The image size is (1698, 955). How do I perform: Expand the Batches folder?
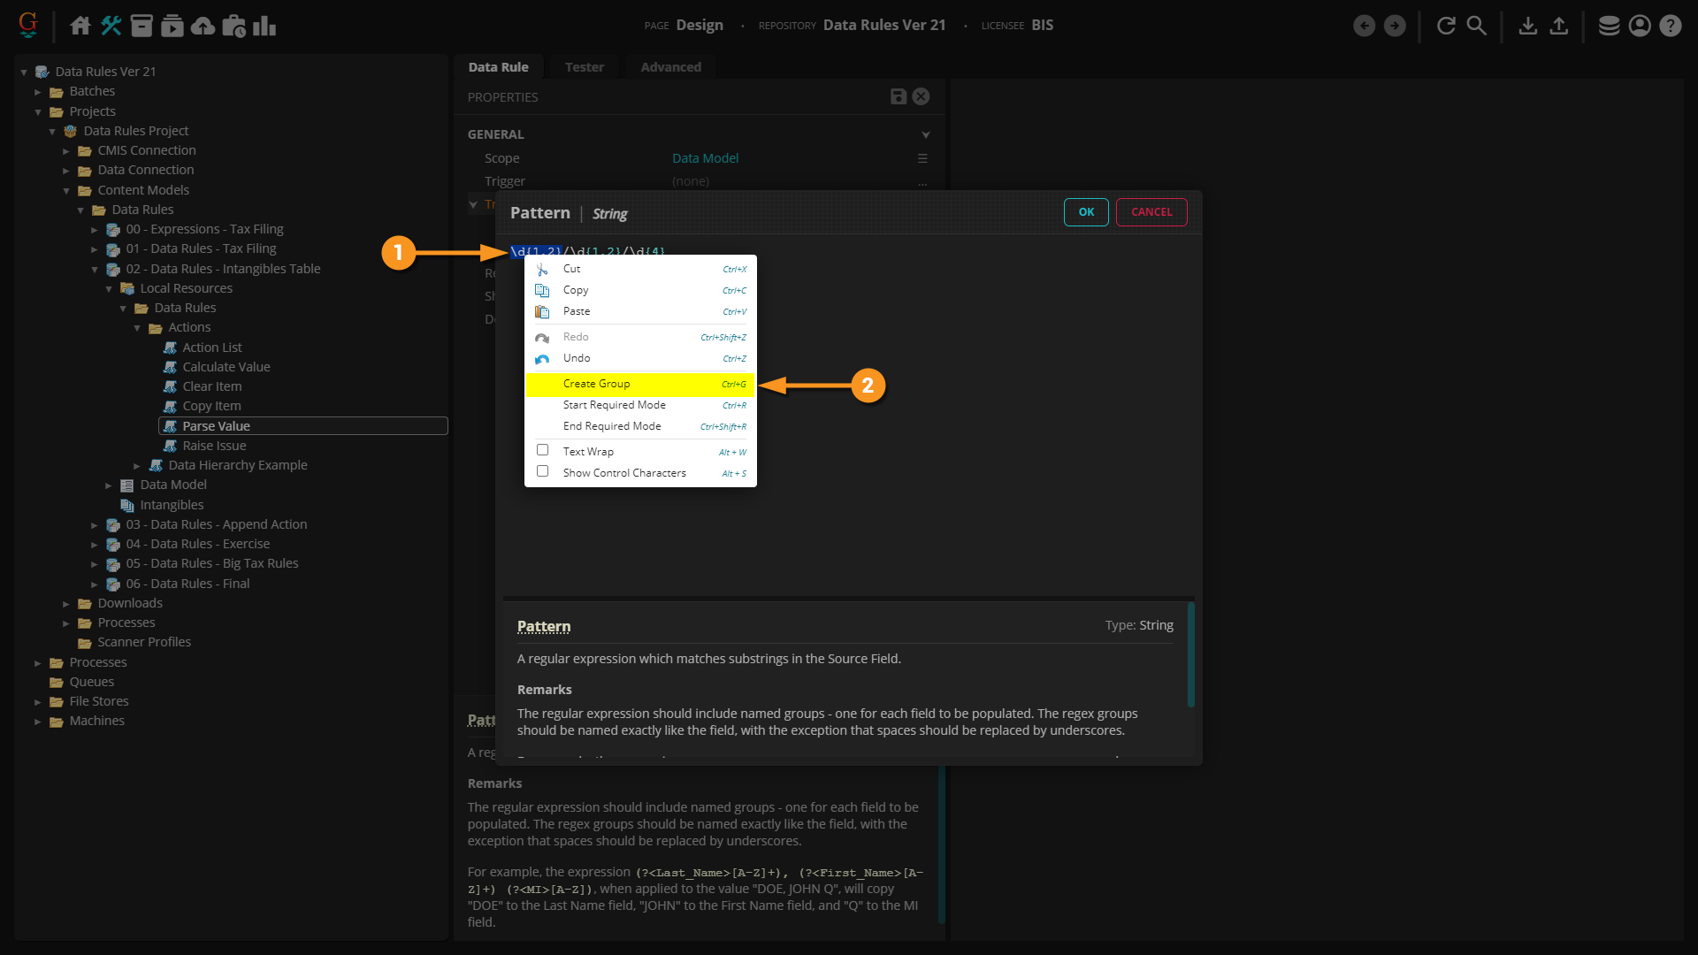tap(38, 92)
